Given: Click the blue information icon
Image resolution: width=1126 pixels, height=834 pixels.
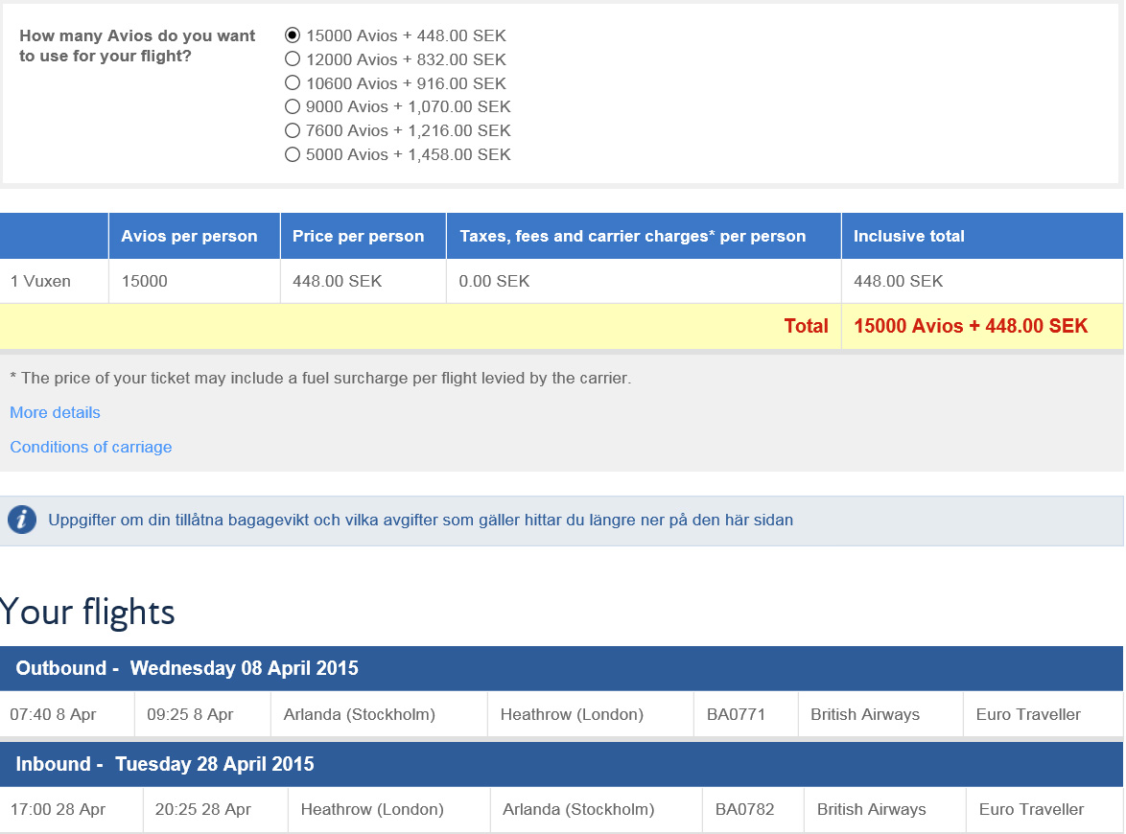Looking at the screenshot, I should (22, 521).
